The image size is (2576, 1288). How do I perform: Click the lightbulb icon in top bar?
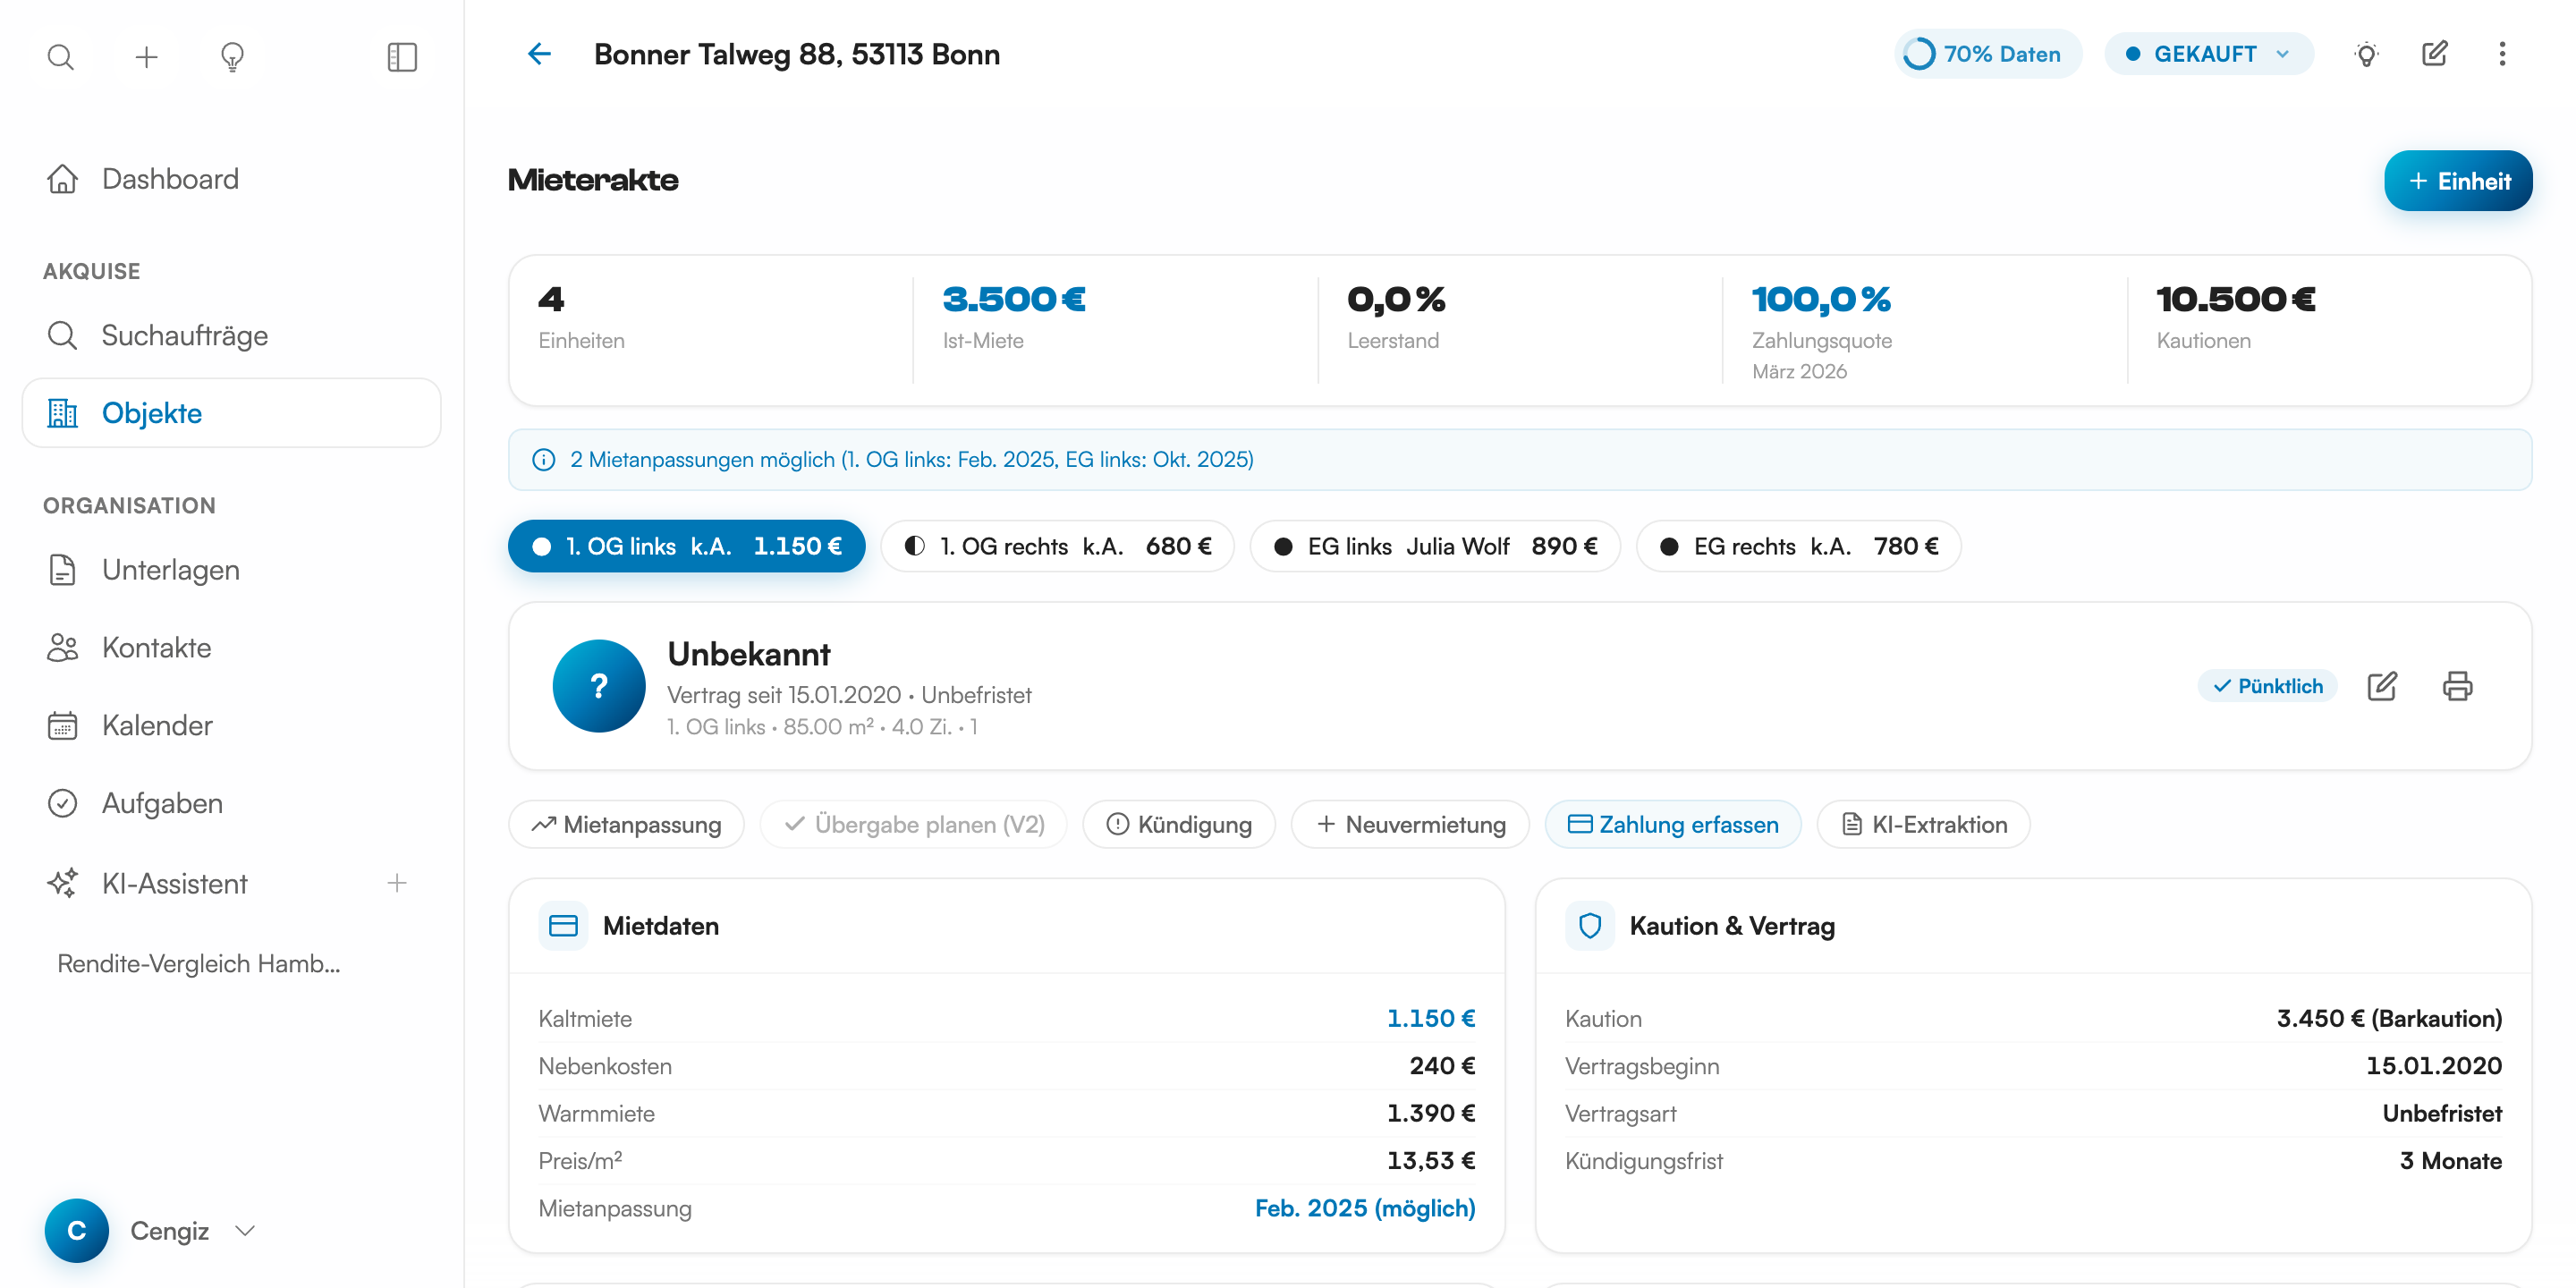(x=2365, y=54)
